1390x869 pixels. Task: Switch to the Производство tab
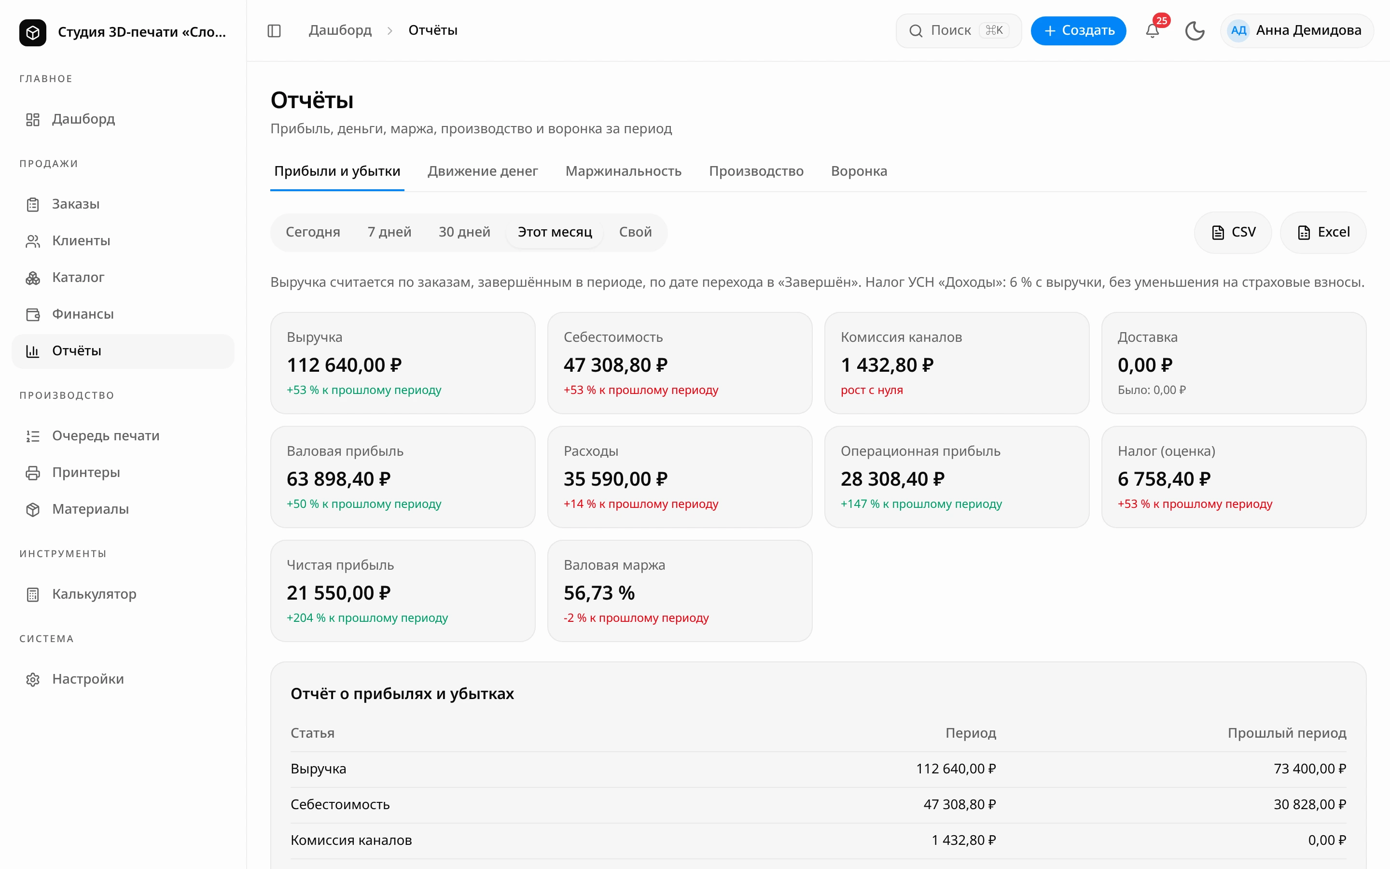coord(756,171)
